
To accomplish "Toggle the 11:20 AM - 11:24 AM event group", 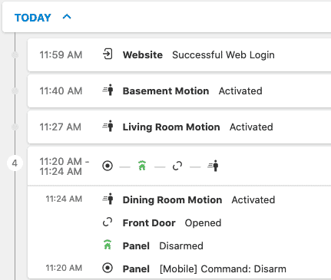I will tap(179, 166).
